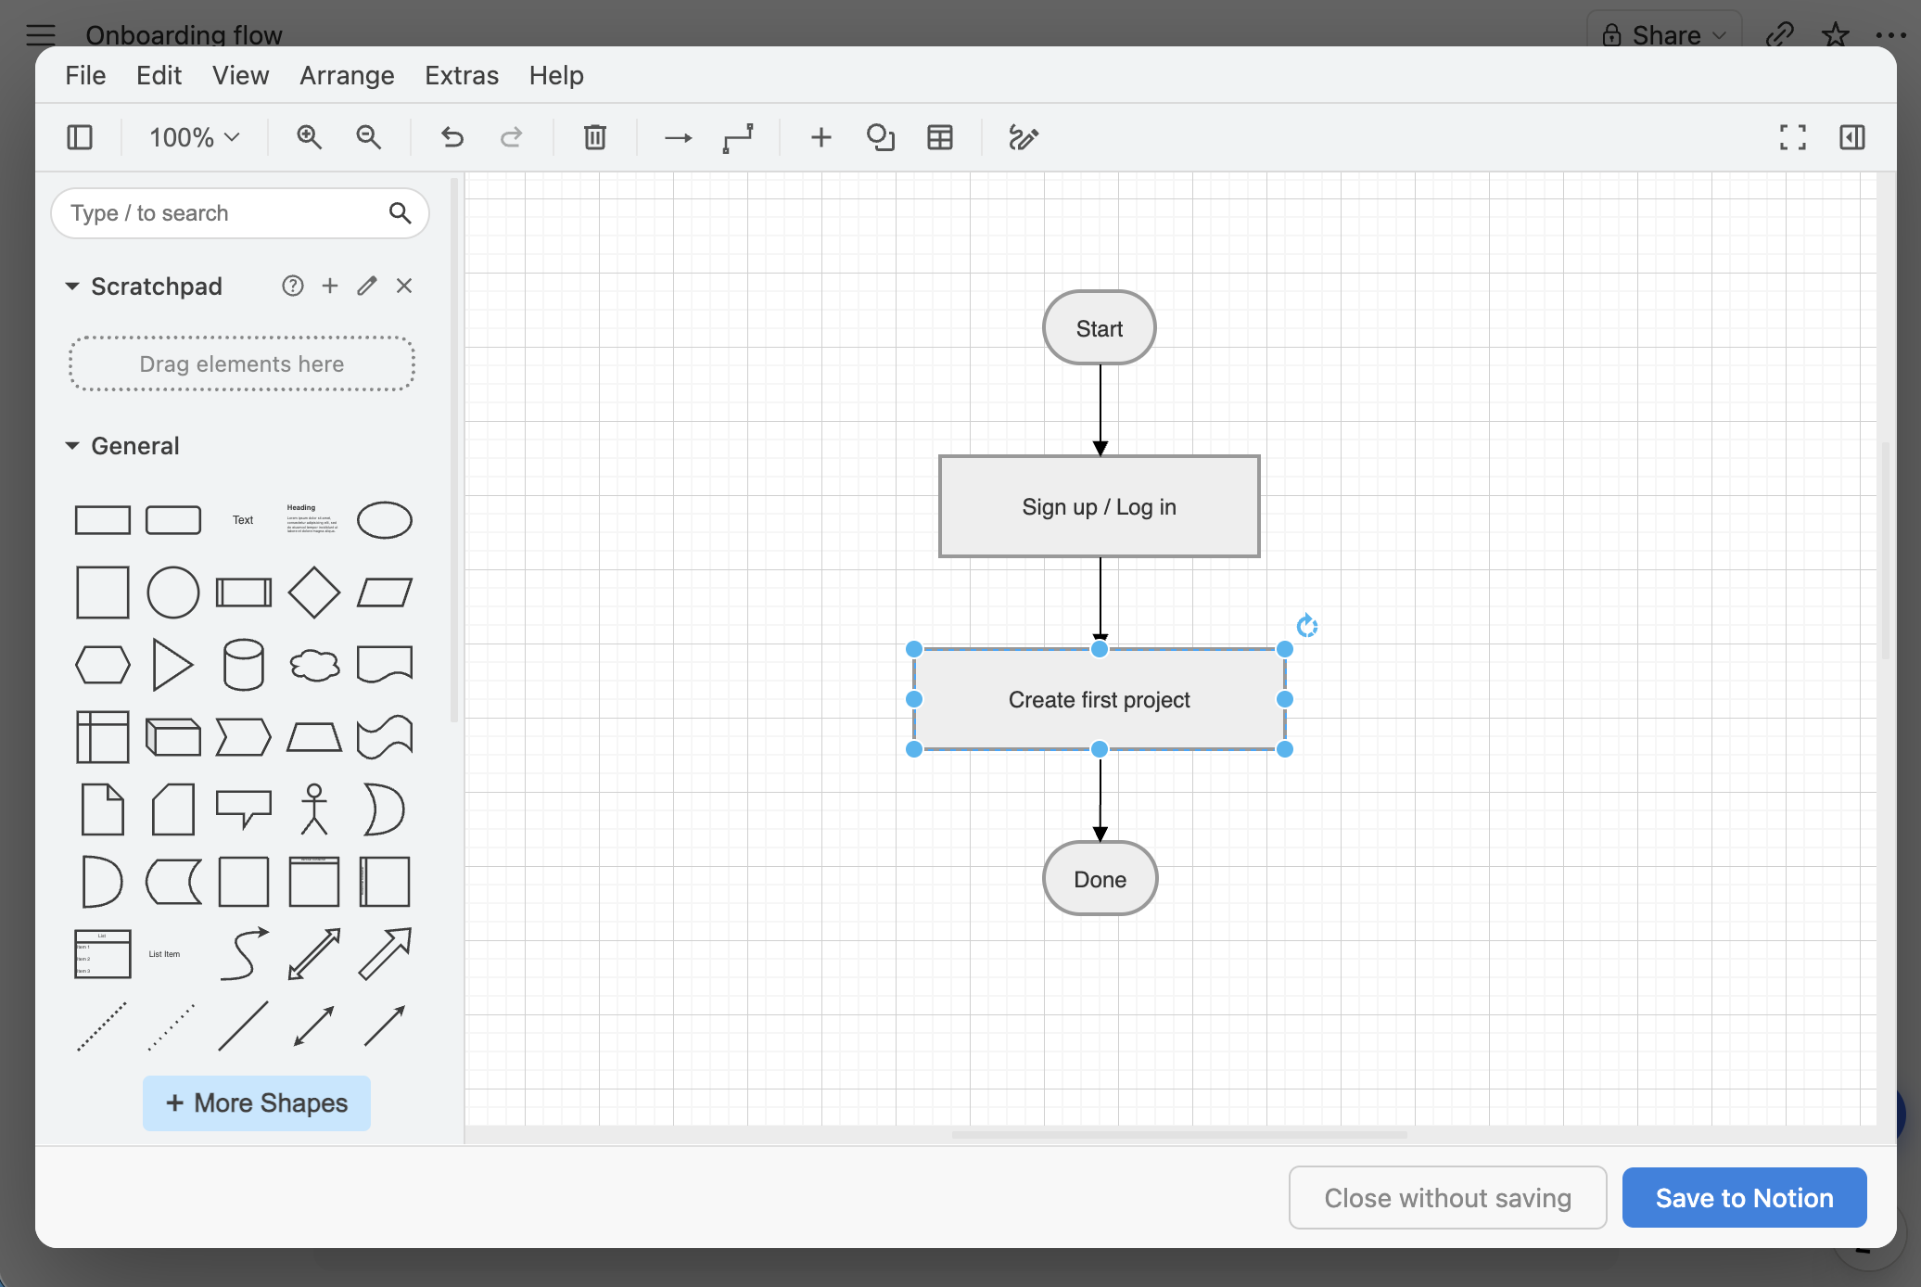Screen dimensions: 1921x1287
Task: Toggle fullscreen mode
Action: coord(1793,137)
